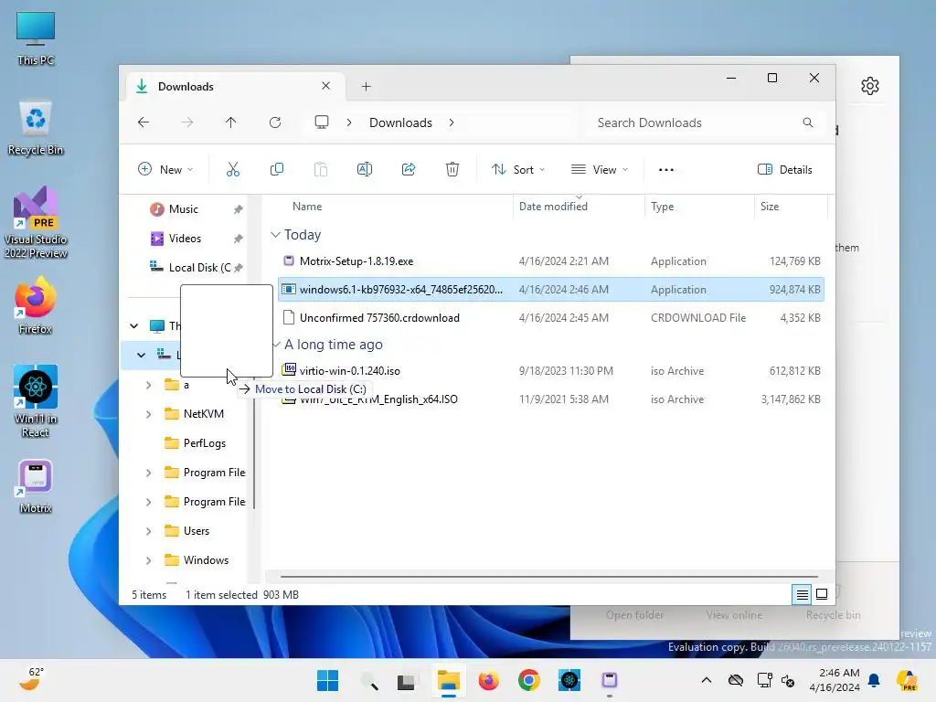936x702 pixels.
Task: Click the This PC monitor breadcrumb icon
Action: click(x=322, y=122)
